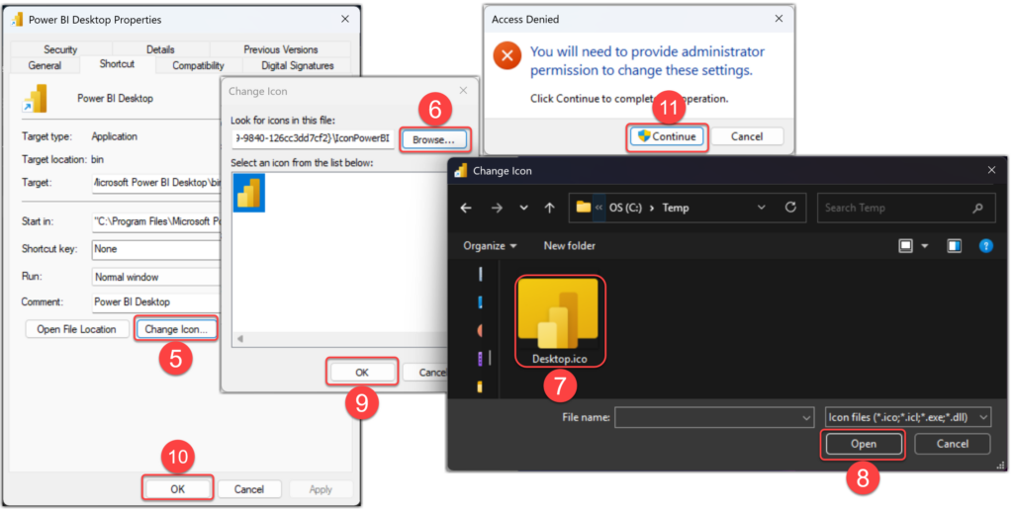Go back in the file browser
This screenshot has height=509, width=1013.
(x=466, y=208)
